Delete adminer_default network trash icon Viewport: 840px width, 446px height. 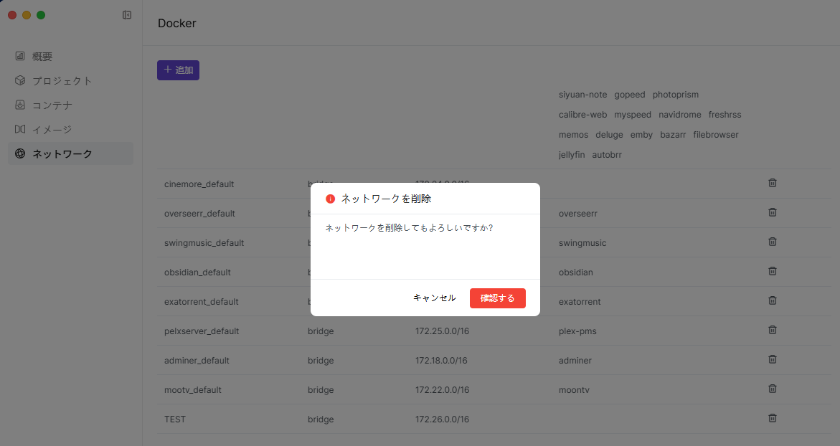click(773, 359)
